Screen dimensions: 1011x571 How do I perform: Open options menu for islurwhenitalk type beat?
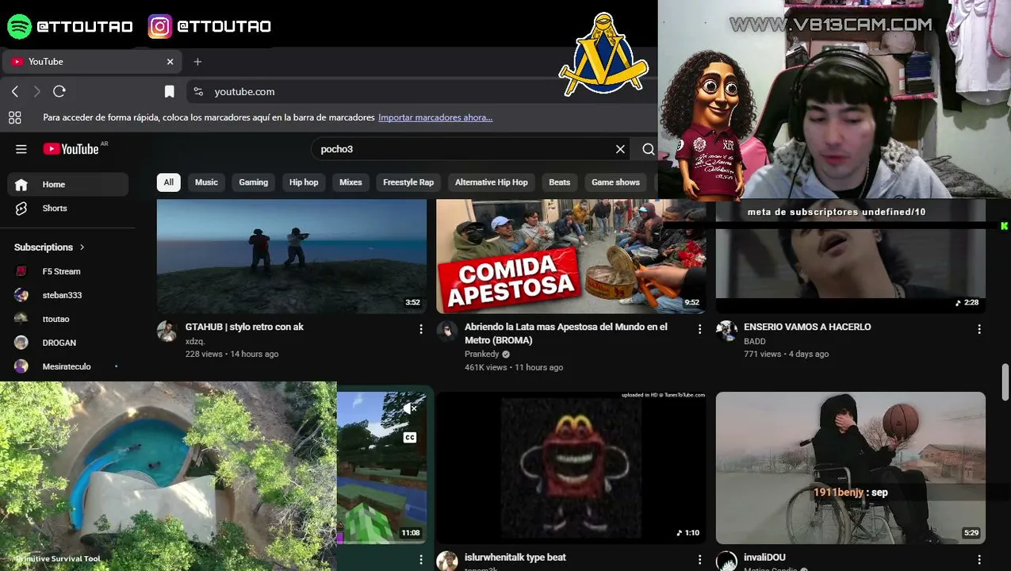[x=699, y=559]
